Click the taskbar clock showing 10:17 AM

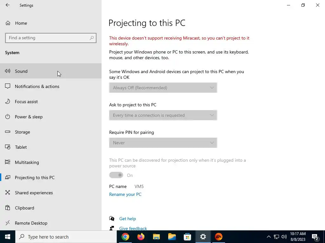pyautogui.click(x=298, y=237)
